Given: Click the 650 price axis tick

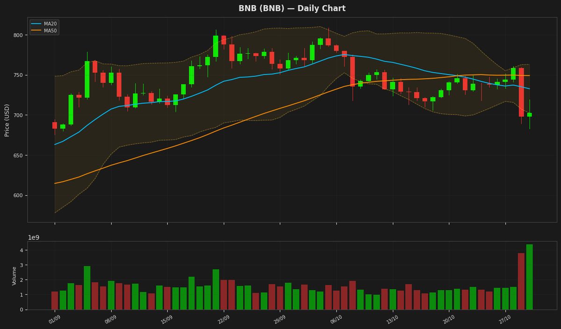Looking at the screenshot, I should pos(18,156).
